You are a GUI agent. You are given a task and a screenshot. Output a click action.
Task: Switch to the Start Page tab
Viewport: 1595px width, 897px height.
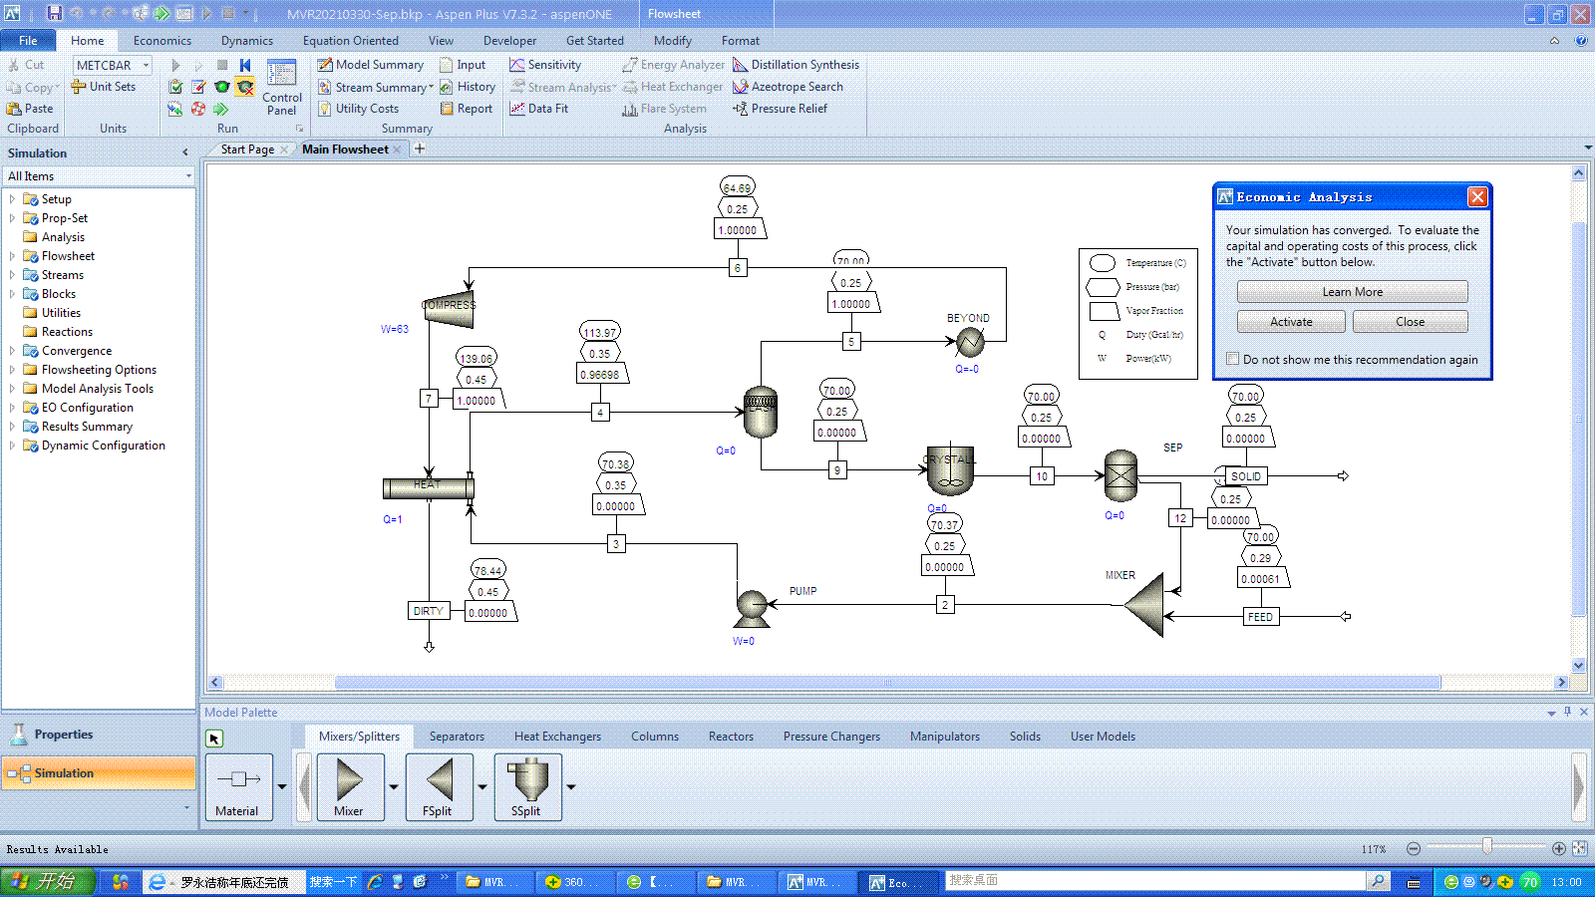point(247,149)
